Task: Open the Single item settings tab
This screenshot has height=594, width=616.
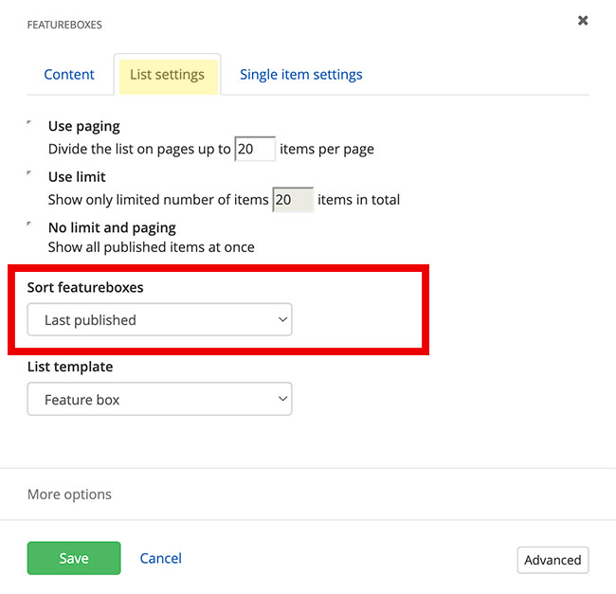Action: (x=300, y=74)
